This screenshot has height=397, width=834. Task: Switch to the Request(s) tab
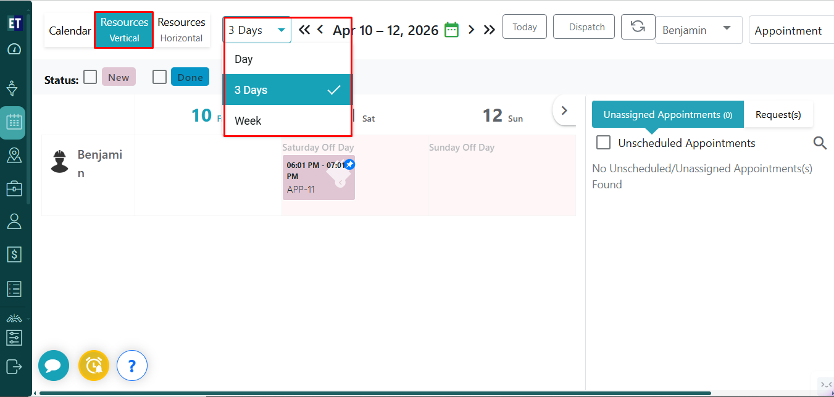[x=778, y=115]
